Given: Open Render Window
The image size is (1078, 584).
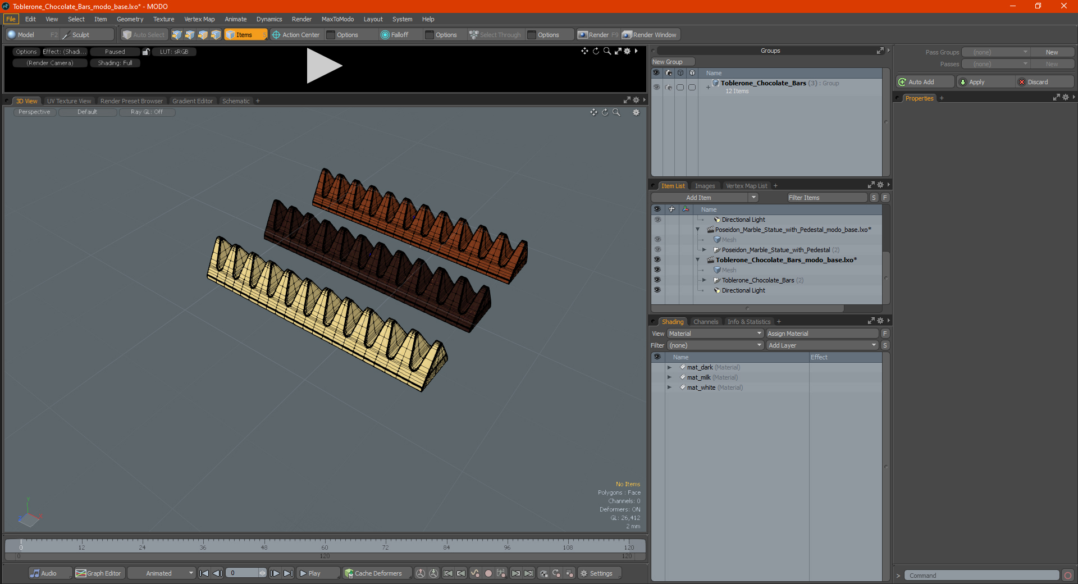Looking at the screenshot, I should (x=650, y=35).
